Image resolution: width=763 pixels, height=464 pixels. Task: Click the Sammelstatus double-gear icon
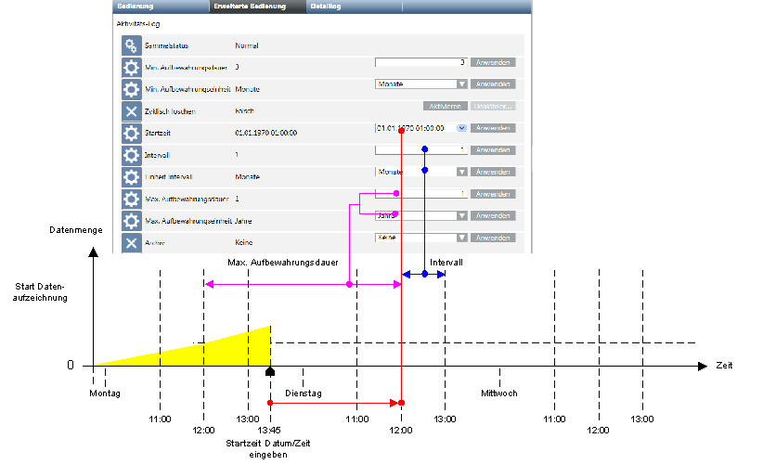[132, 46]
